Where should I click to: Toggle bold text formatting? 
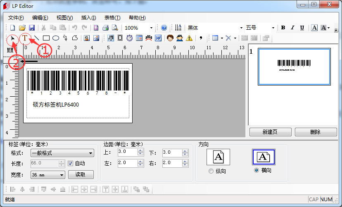(x=283, y=28)
